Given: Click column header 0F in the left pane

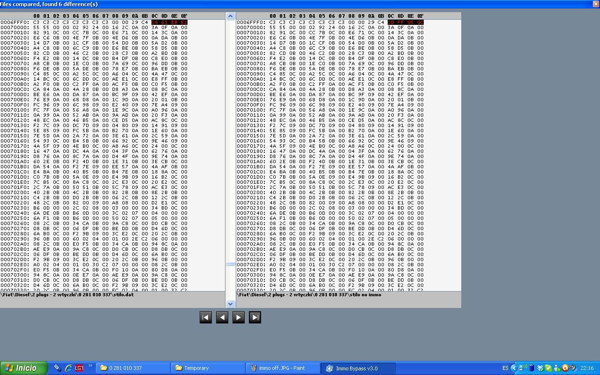Looking at the screenshot, I should [x=184, y=16].
